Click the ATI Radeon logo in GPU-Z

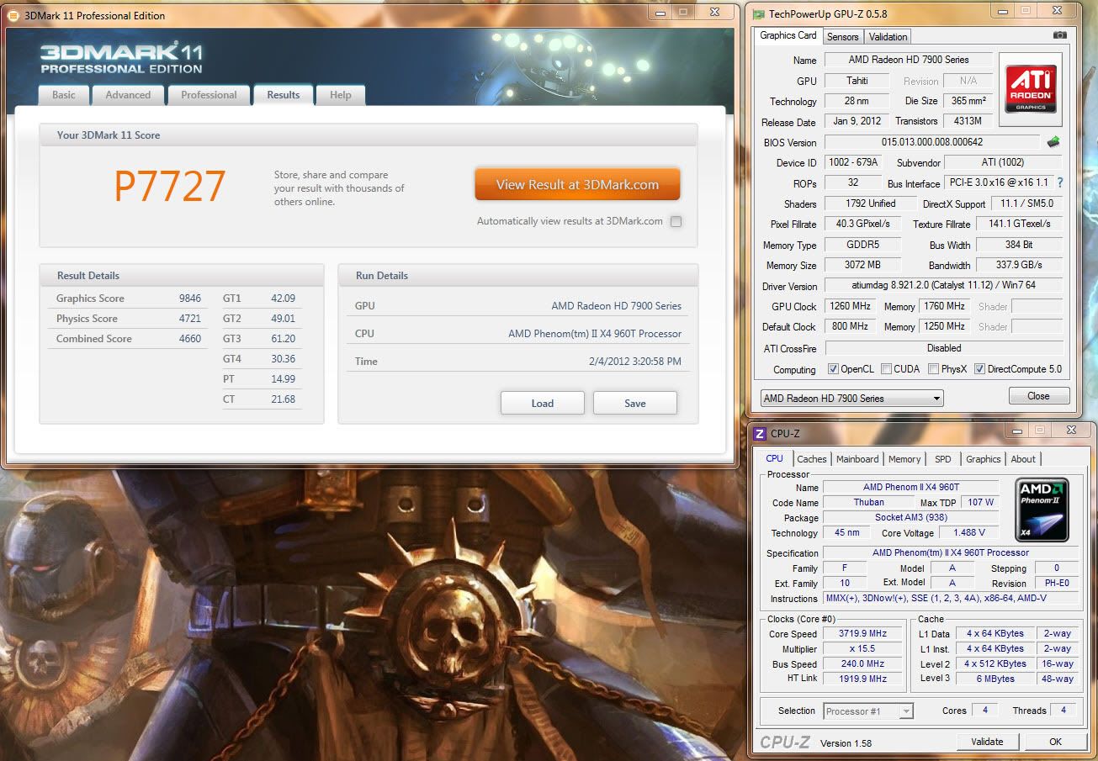coord(1030,91)
